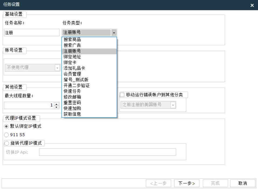Select 搜索广告 from the dropdown list

(x=89, y=45)
